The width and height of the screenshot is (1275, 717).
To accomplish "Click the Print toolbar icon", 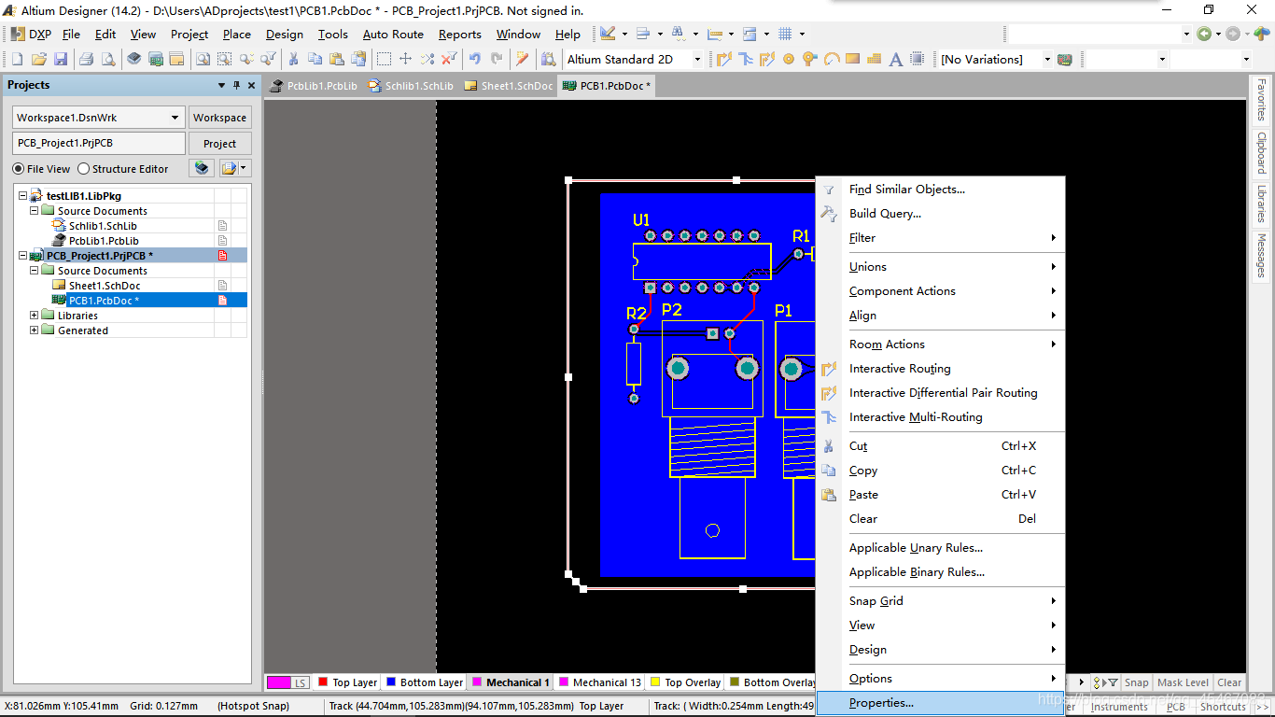I will [86, 59].
